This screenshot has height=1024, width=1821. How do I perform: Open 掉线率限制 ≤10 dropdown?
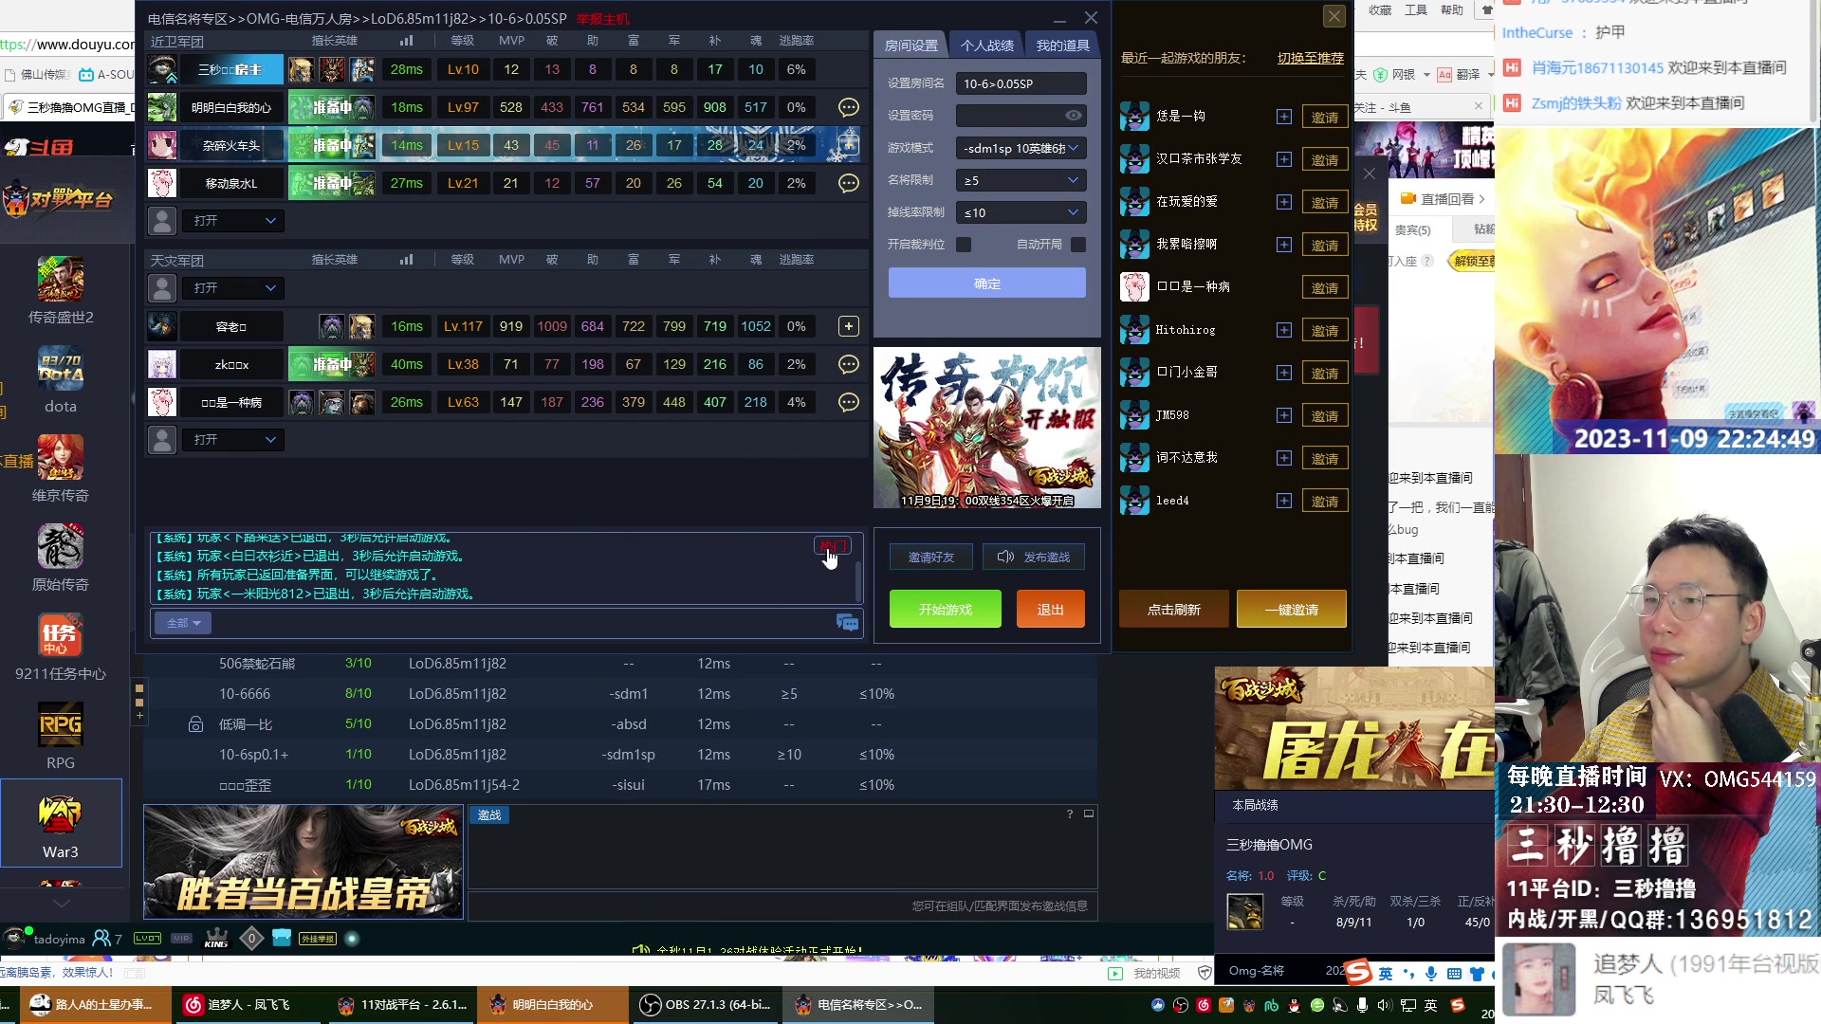1021,212
